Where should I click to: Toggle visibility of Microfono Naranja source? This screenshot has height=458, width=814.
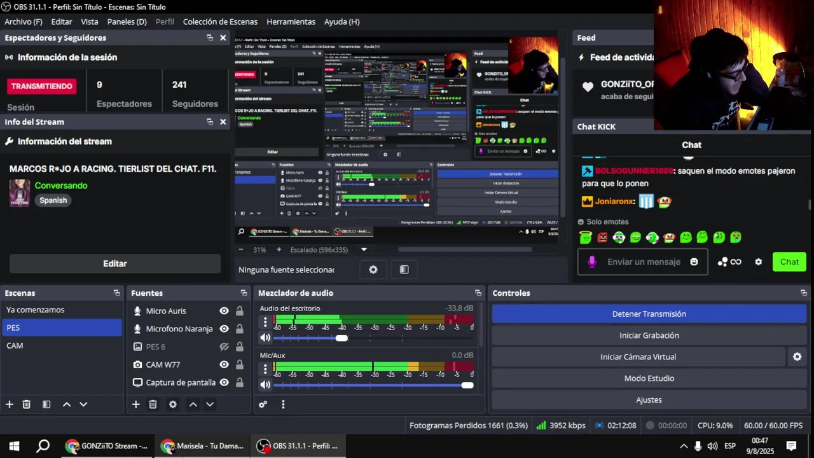point(224,329)
